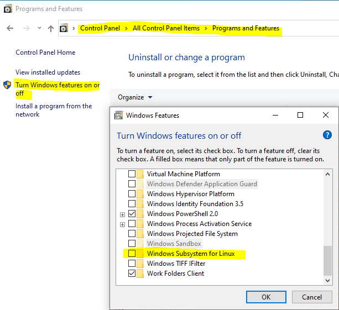
Task: Check Windows Hypervisor Platform checkbox
Action: click(132, 193)
